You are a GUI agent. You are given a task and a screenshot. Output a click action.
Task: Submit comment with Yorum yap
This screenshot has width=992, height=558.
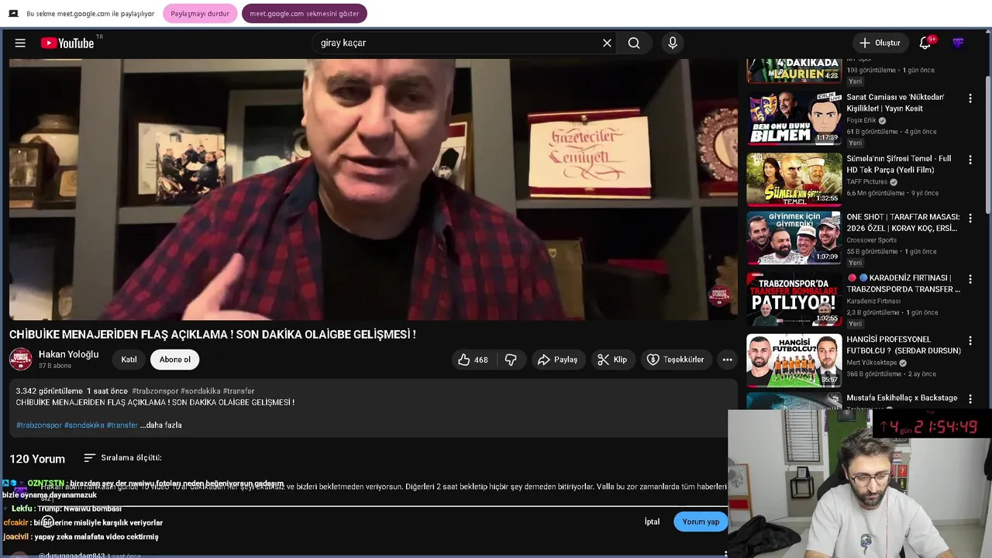click(x=701, y=522)
